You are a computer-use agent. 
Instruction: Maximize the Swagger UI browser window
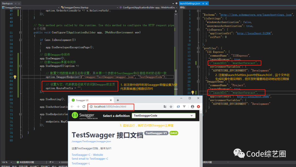click(190, 98)
